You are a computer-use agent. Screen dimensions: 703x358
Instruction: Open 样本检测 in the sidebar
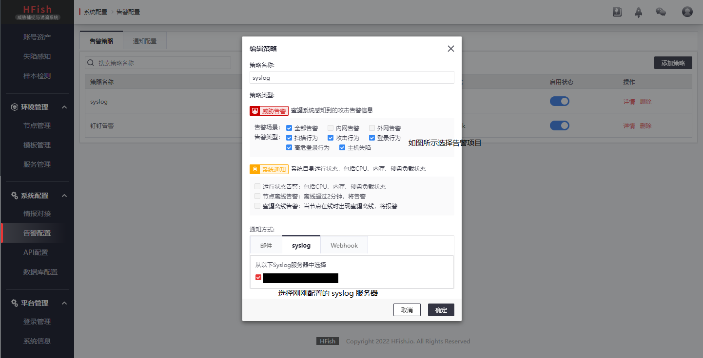coord(37,76)
